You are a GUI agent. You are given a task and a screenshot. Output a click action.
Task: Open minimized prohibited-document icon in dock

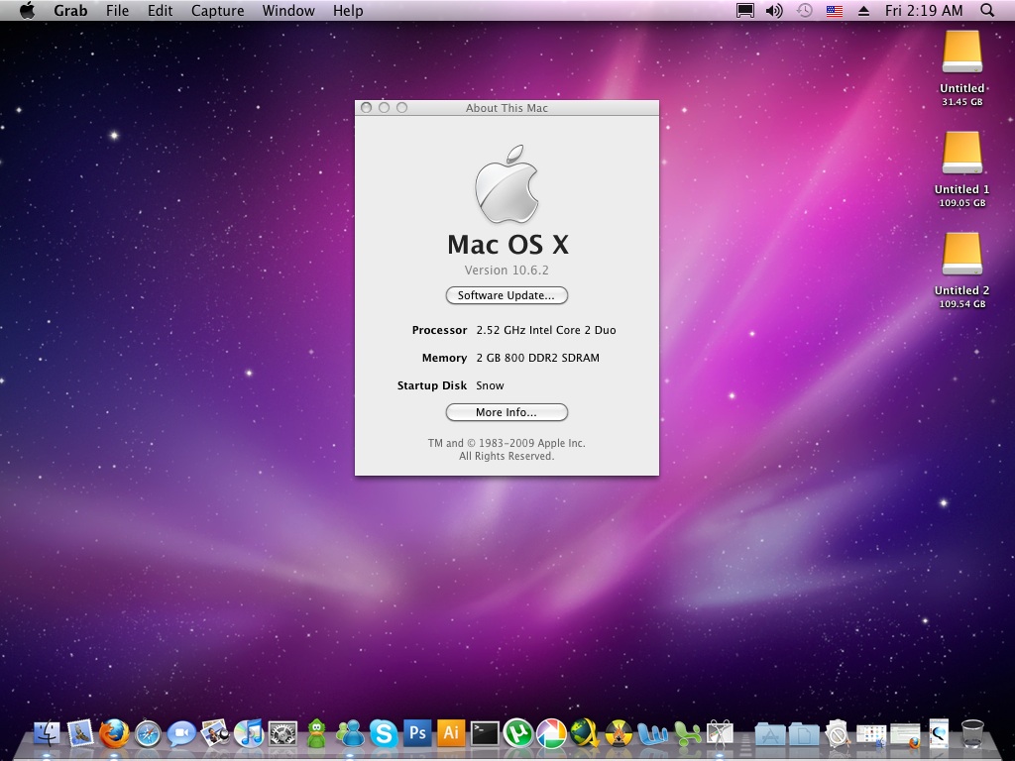tap(838, 734)
